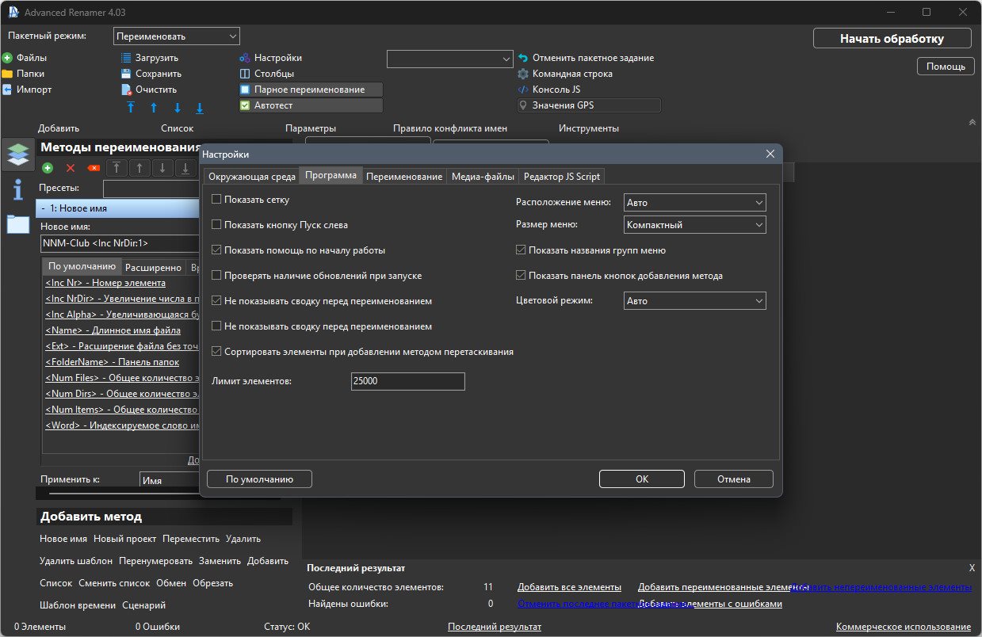Click the Загрузить list icon
Viewport: 982px width, 637px height.
tap(126, 58)
